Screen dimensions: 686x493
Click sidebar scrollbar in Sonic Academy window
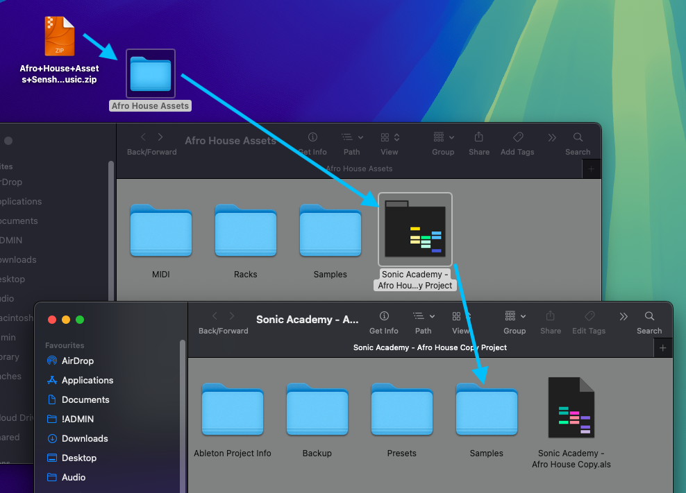coord(183,415)
